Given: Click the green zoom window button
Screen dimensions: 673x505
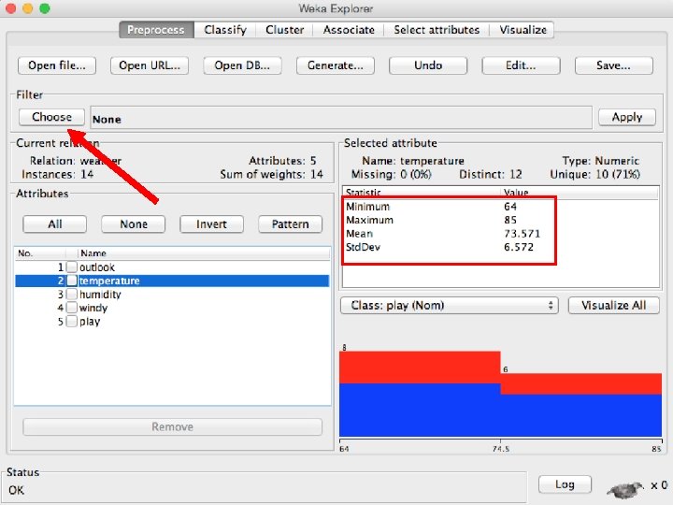Looking at the screenshot, I should click(45, 8).
